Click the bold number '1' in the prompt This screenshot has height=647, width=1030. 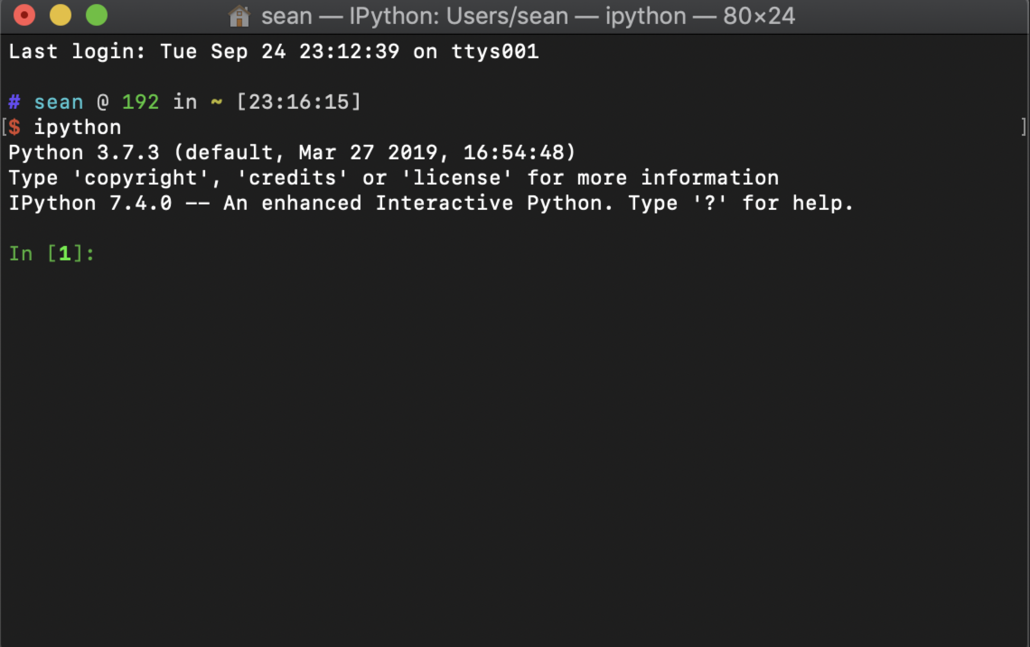point(65,254)
